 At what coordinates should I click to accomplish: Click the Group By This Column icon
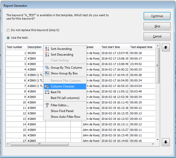point(47,68)
